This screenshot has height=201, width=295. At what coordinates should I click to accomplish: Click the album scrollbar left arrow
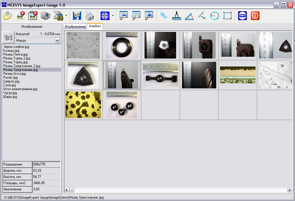(67, 190)
